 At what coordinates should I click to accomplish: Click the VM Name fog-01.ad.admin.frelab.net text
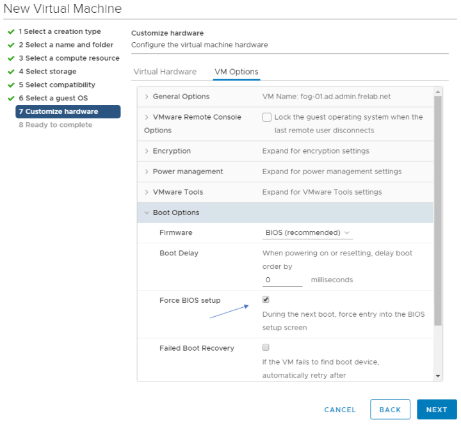(327, 97)
